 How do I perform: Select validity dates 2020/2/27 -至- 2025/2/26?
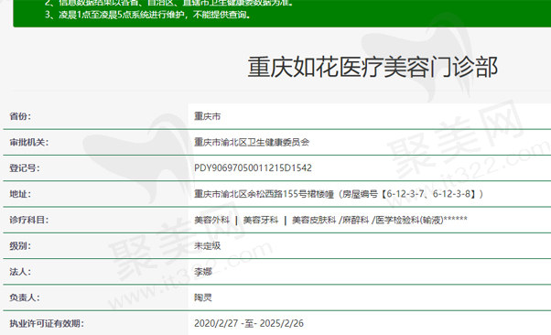(249, 323)
